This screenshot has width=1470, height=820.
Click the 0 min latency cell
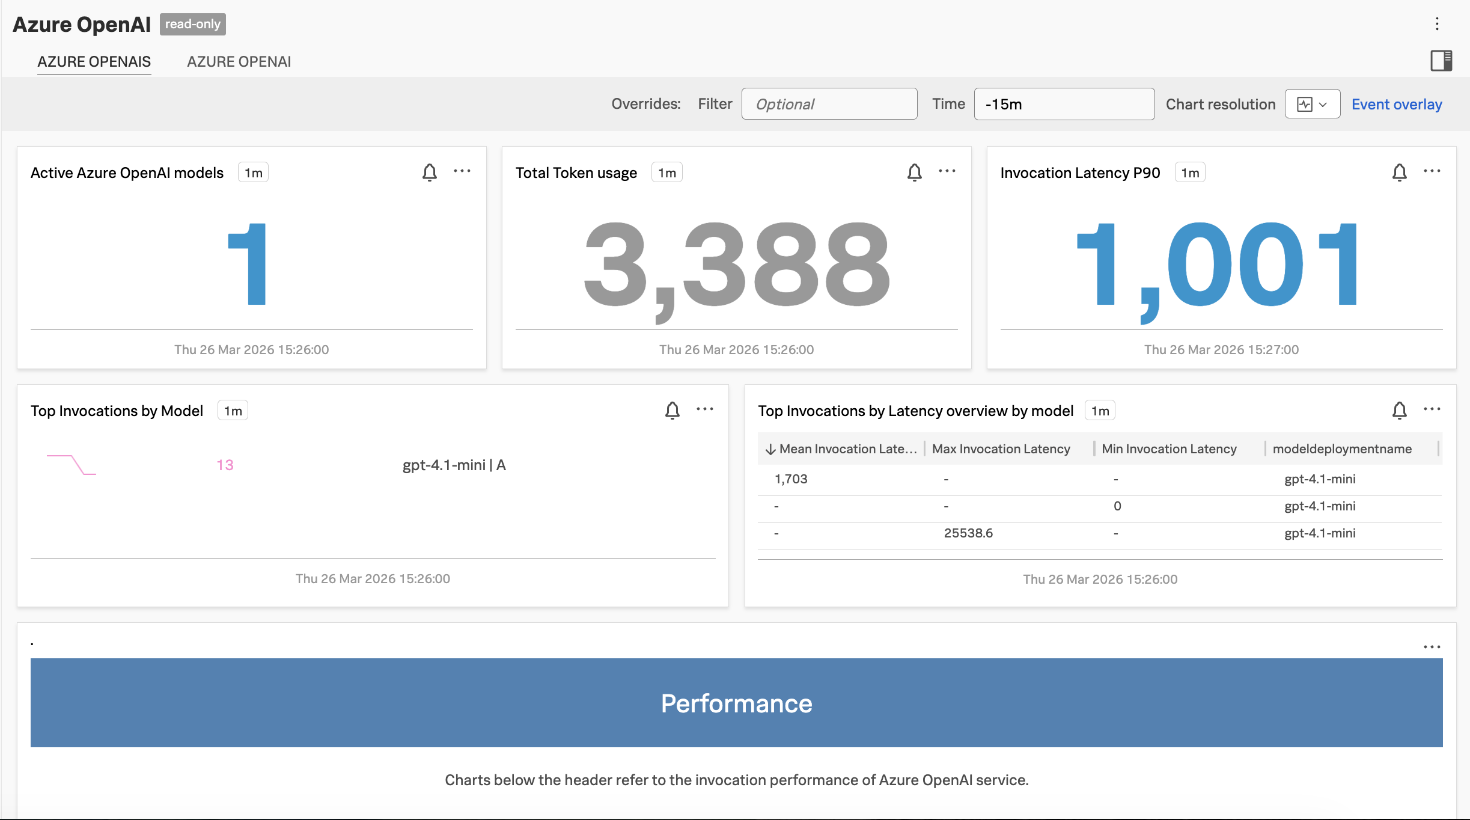pos(1117,506)
